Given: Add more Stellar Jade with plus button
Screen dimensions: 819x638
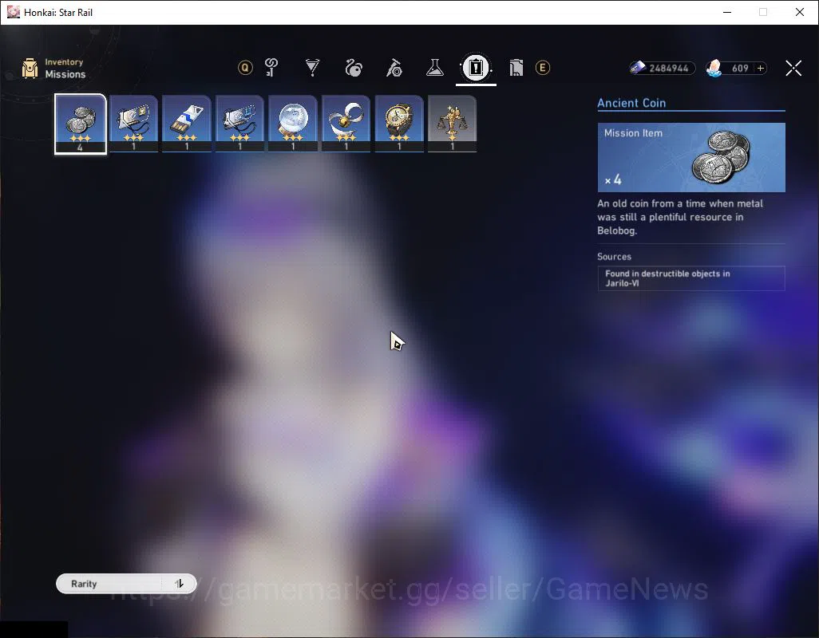Looking at the screenshot, I should pyautogui.click(x=761, y=69).
